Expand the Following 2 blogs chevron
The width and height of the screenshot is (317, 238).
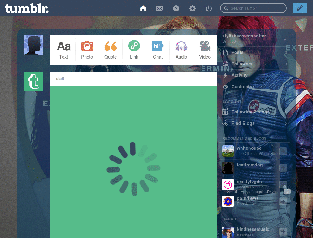286,112
